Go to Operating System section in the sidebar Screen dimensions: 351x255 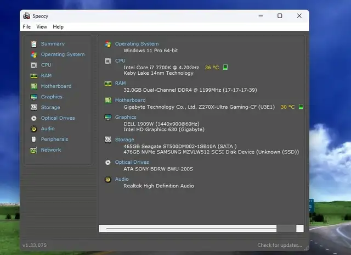pyautogui.click(x=63, y=54)
